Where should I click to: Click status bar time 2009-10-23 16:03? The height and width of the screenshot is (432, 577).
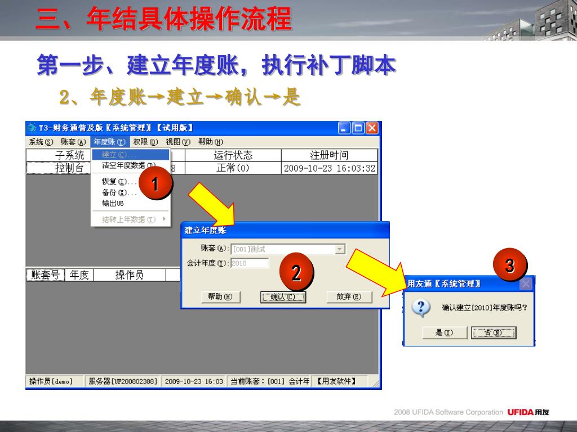pyautogui.click(x=194, y=381)
